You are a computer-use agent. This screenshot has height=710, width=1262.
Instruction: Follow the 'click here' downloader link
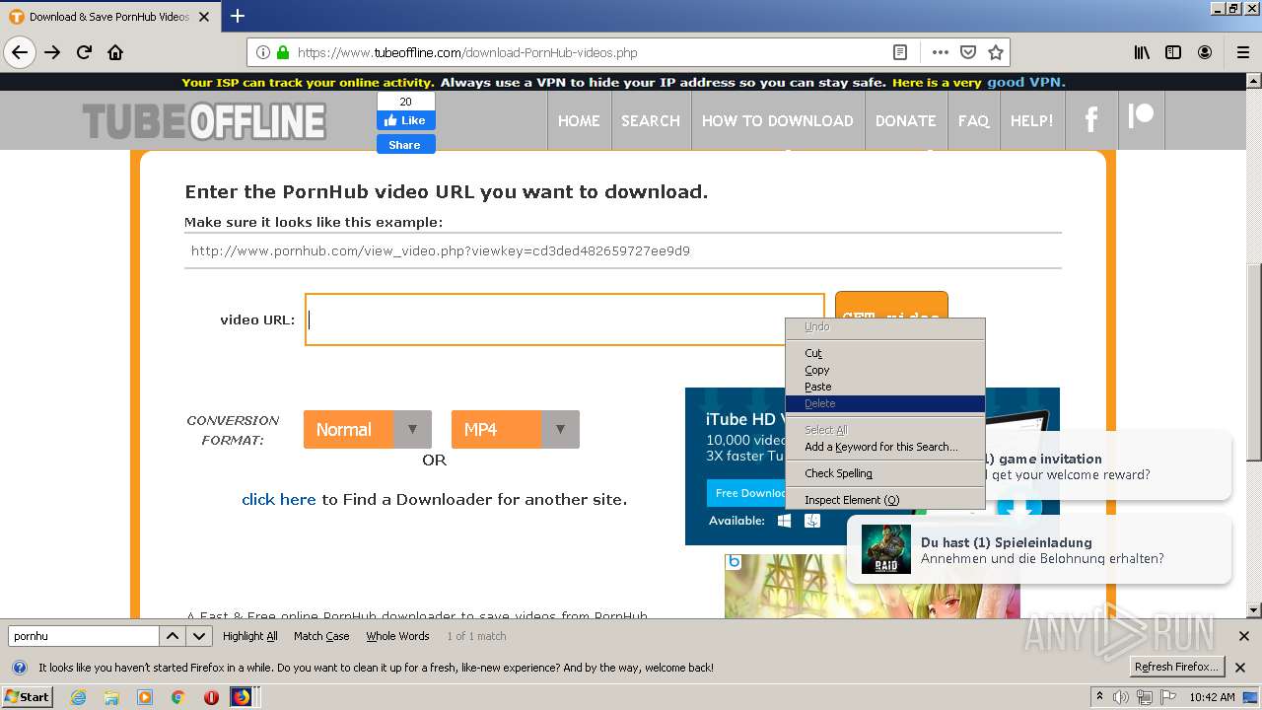coord(279,500)
